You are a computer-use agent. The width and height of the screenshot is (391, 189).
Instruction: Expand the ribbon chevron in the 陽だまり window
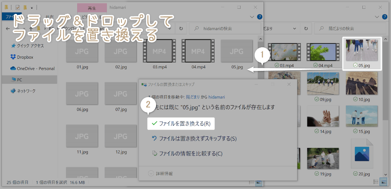(x=377, y=17)
